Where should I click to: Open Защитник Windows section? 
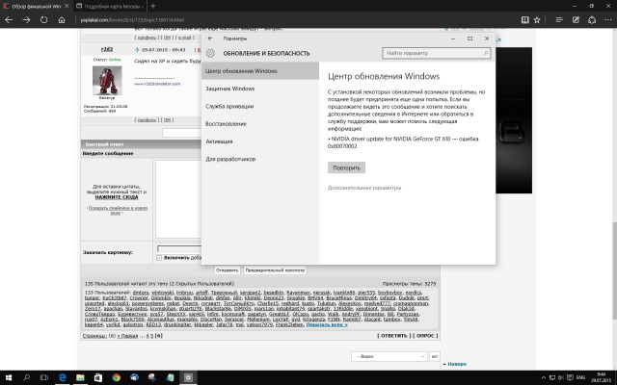point(260,89)
